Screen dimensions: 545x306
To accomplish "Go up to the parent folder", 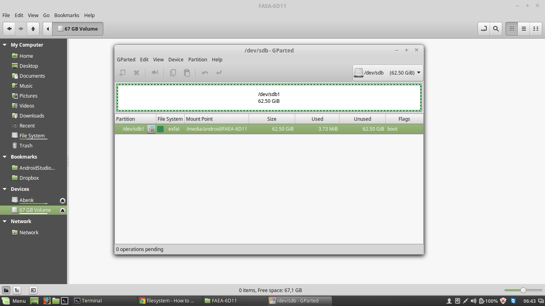I will 33,29.
